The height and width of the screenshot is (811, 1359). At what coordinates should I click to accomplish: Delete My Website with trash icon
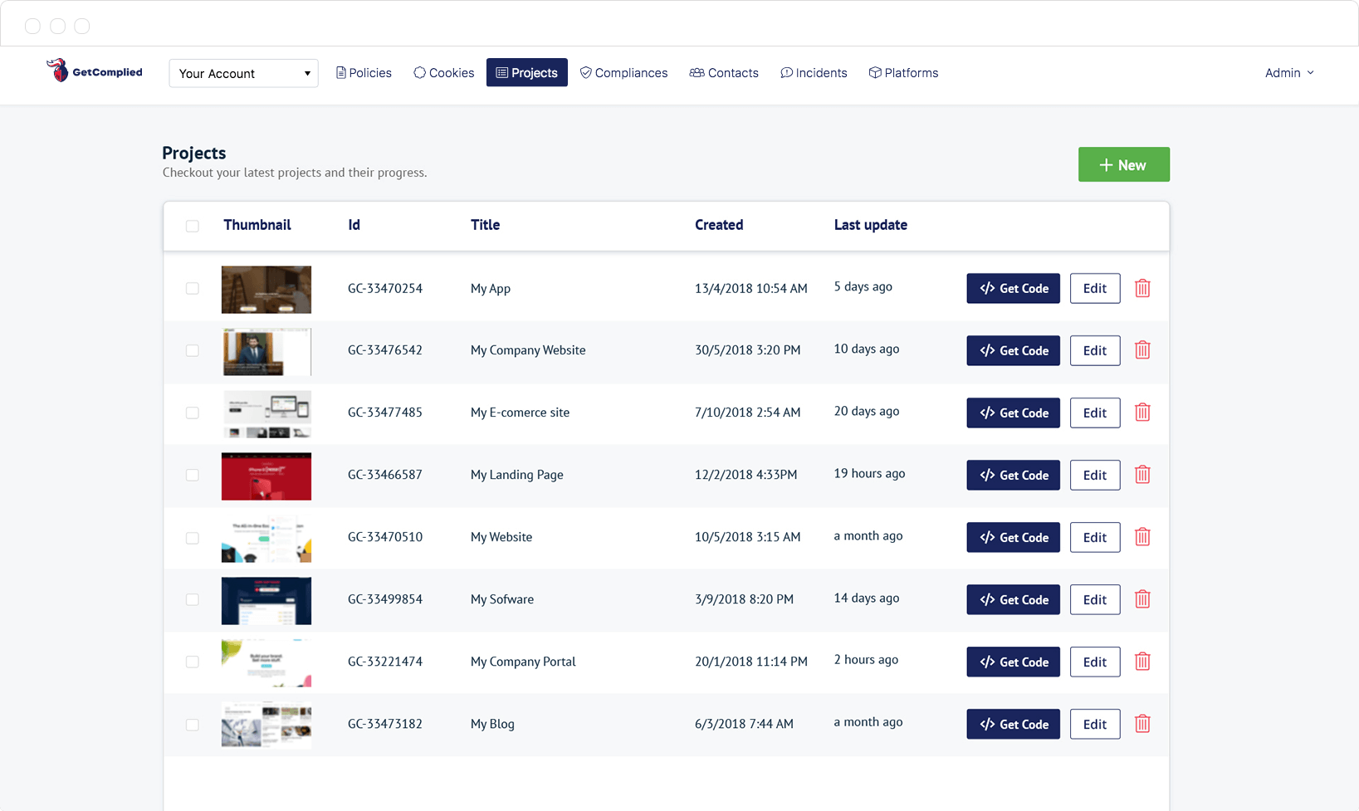click(x=1142, y=537)
